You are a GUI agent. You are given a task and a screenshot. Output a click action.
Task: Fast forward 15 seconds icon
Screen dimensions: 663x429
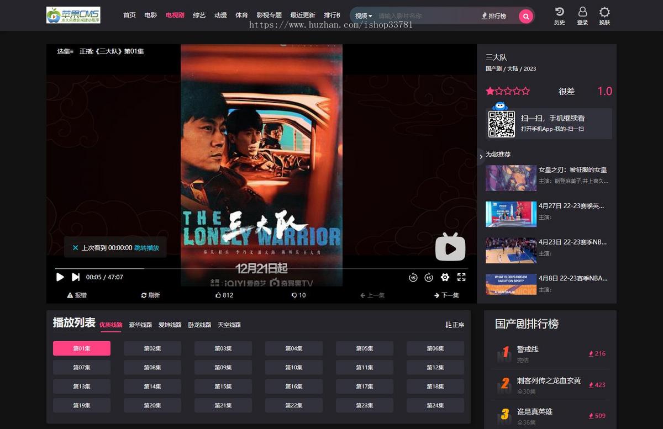pyautogui.click(x=429, y=277)
